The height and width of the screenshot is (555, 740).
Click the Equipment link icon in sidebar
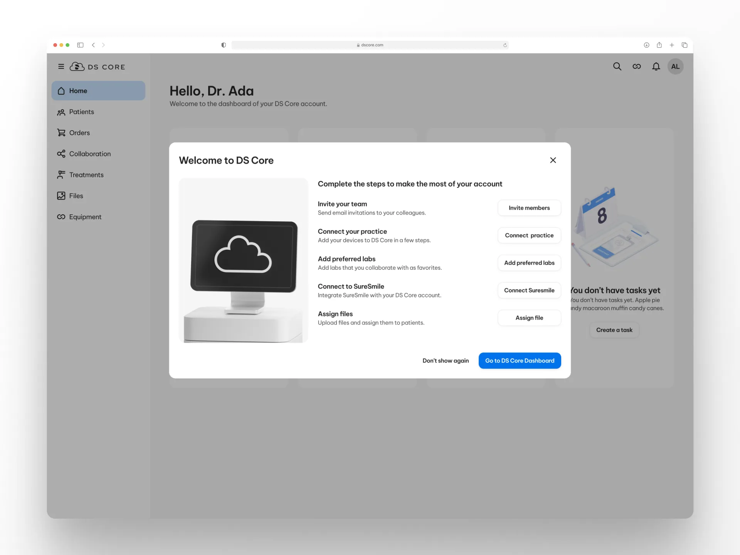click(x=61, y=217)
